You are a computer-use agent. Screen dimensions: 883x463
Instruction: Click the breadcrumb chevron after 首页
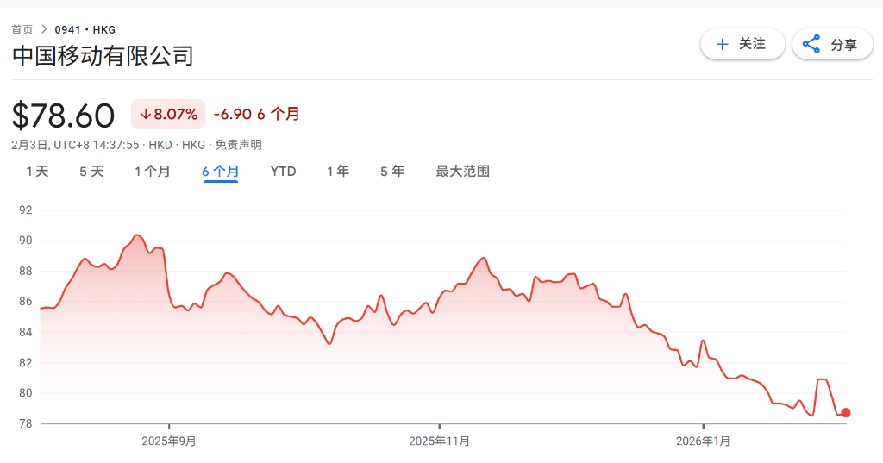pyautogui.click(x=44, y=29)
